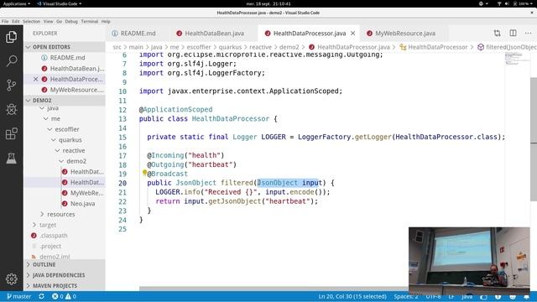
Task: Open the Source Control view
Action: (11, 85)
